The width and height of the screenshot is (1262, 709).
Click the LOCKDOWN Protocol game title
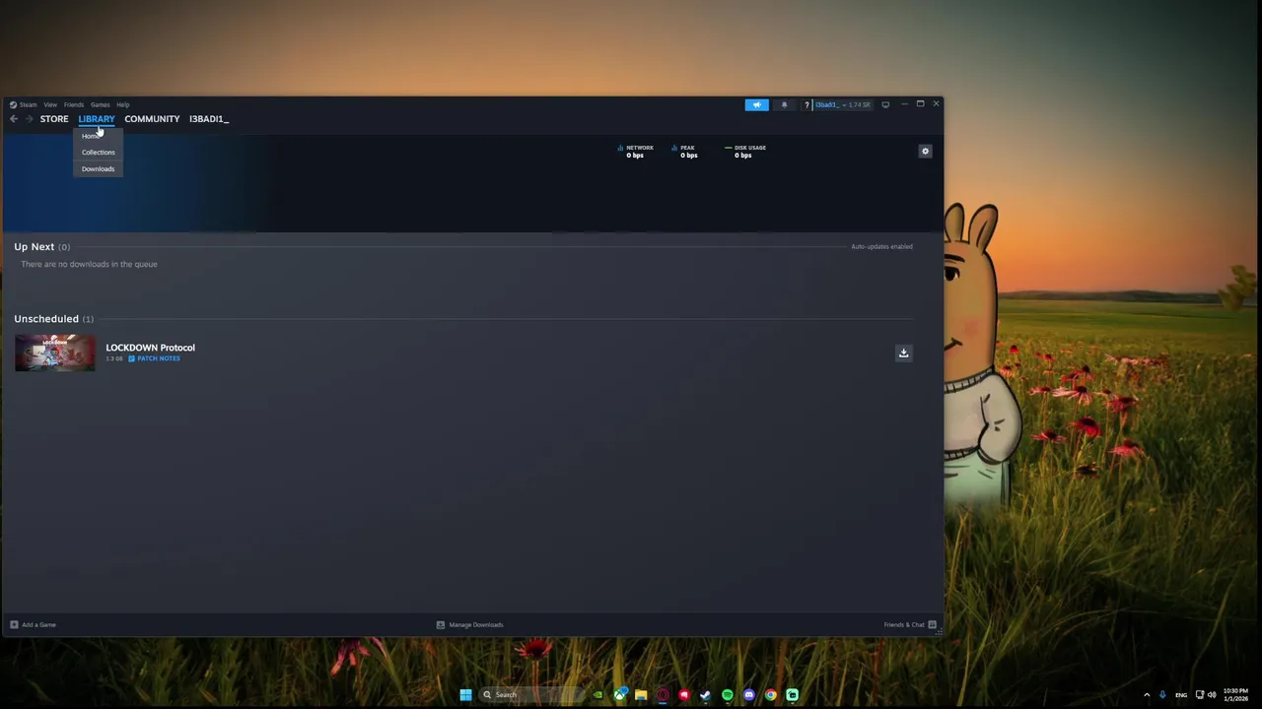[x=150, y=348]
